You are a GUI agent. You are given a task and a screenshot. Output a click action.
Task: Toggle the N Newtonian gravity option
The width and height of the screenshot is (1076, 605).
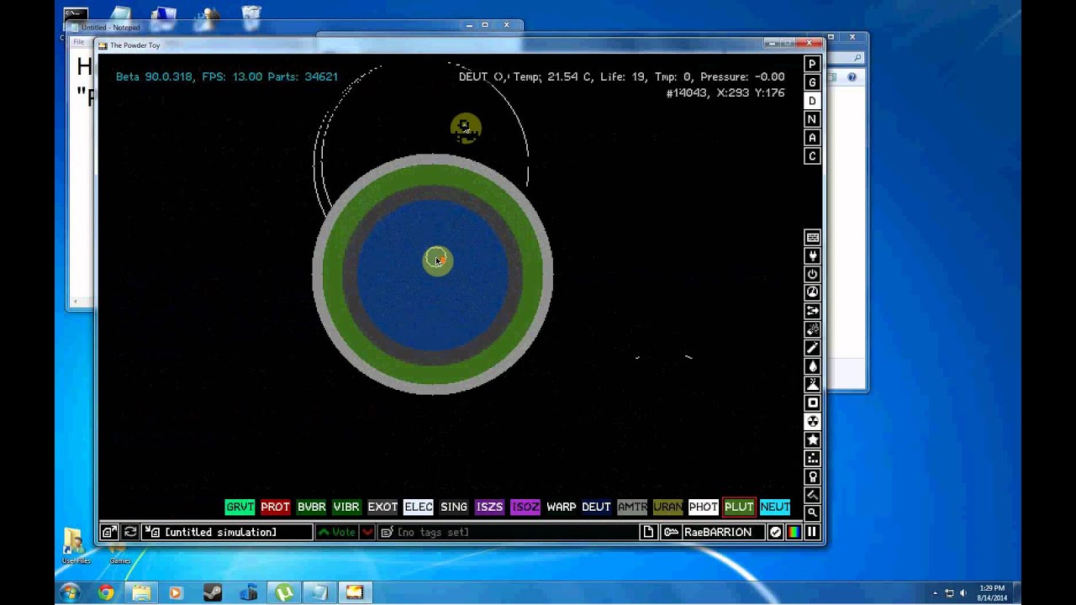[x=812, y=119]
